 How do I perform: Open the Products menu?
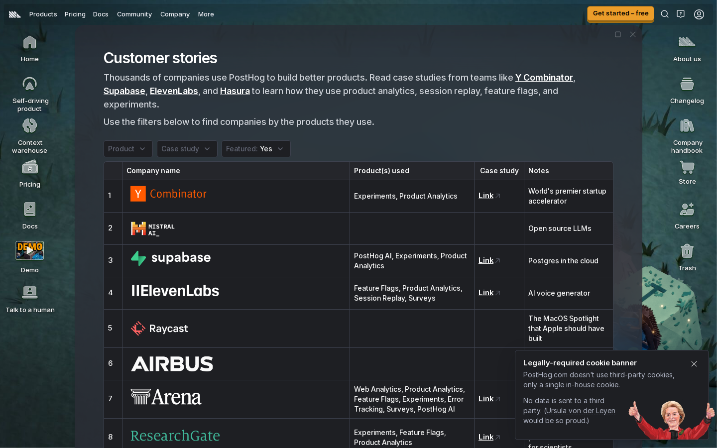[43, 14]
